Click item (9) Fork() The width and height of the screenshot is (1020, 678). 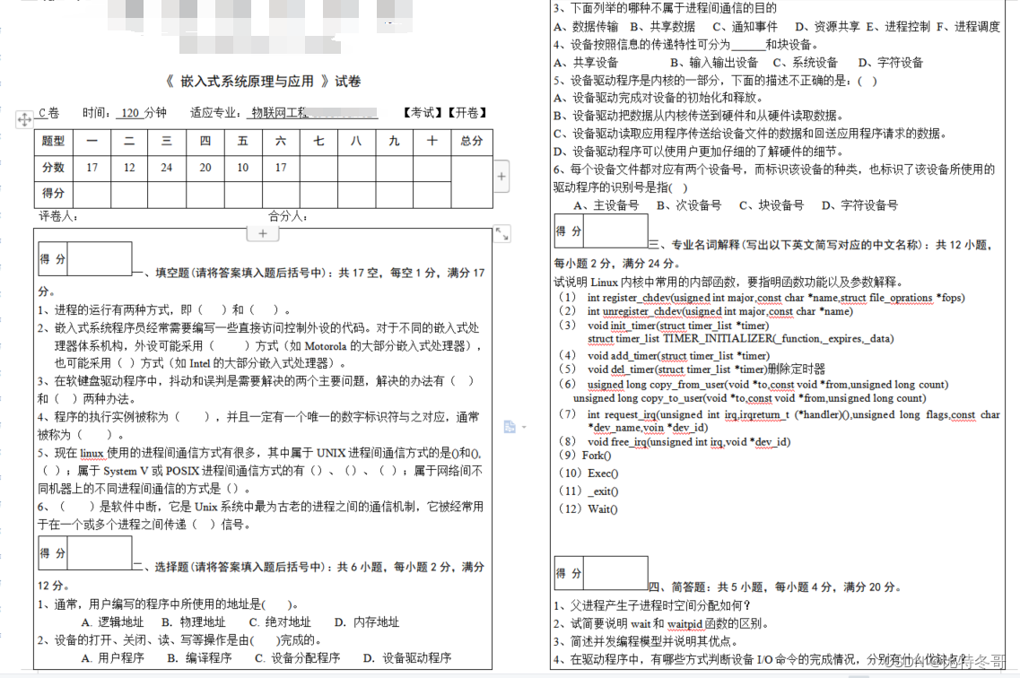(585, 455)
